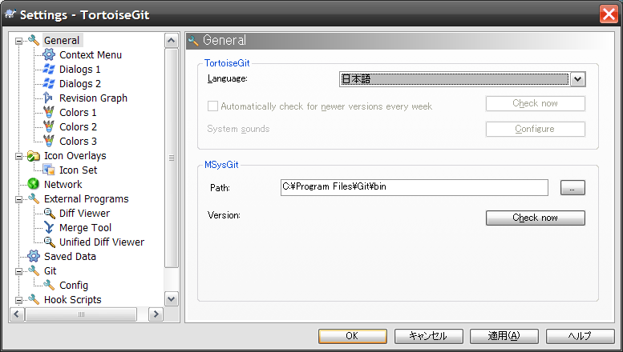Click the Revision Graph branch icon
The image size is (623, 352).
[48, 98]
